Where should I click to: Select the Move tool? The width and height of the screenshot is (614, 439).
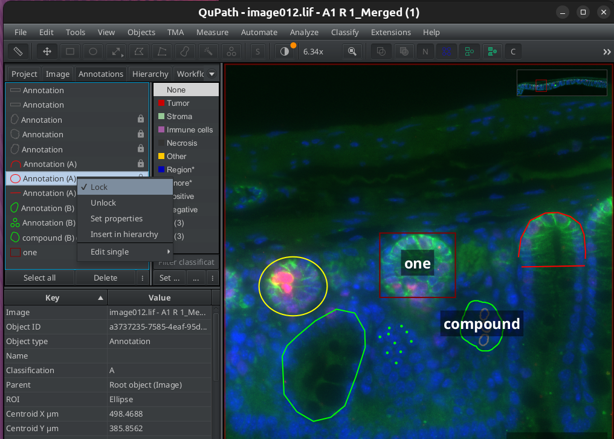coord(47,51)
